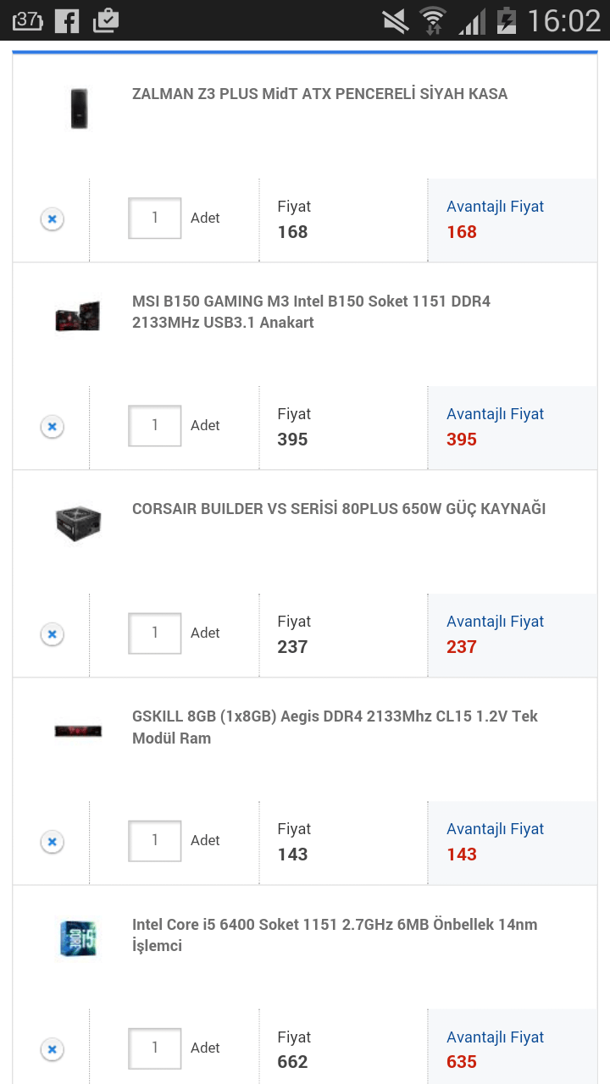Remove the CORSAIR 650W power supply

click(52, 633)
